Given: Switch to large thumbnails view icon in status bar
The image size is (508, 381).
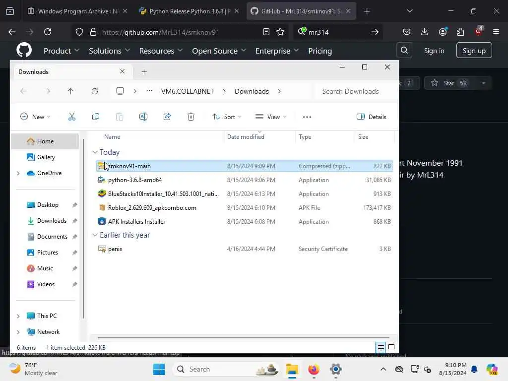Looking at the screenshot, I should (391, 348).
